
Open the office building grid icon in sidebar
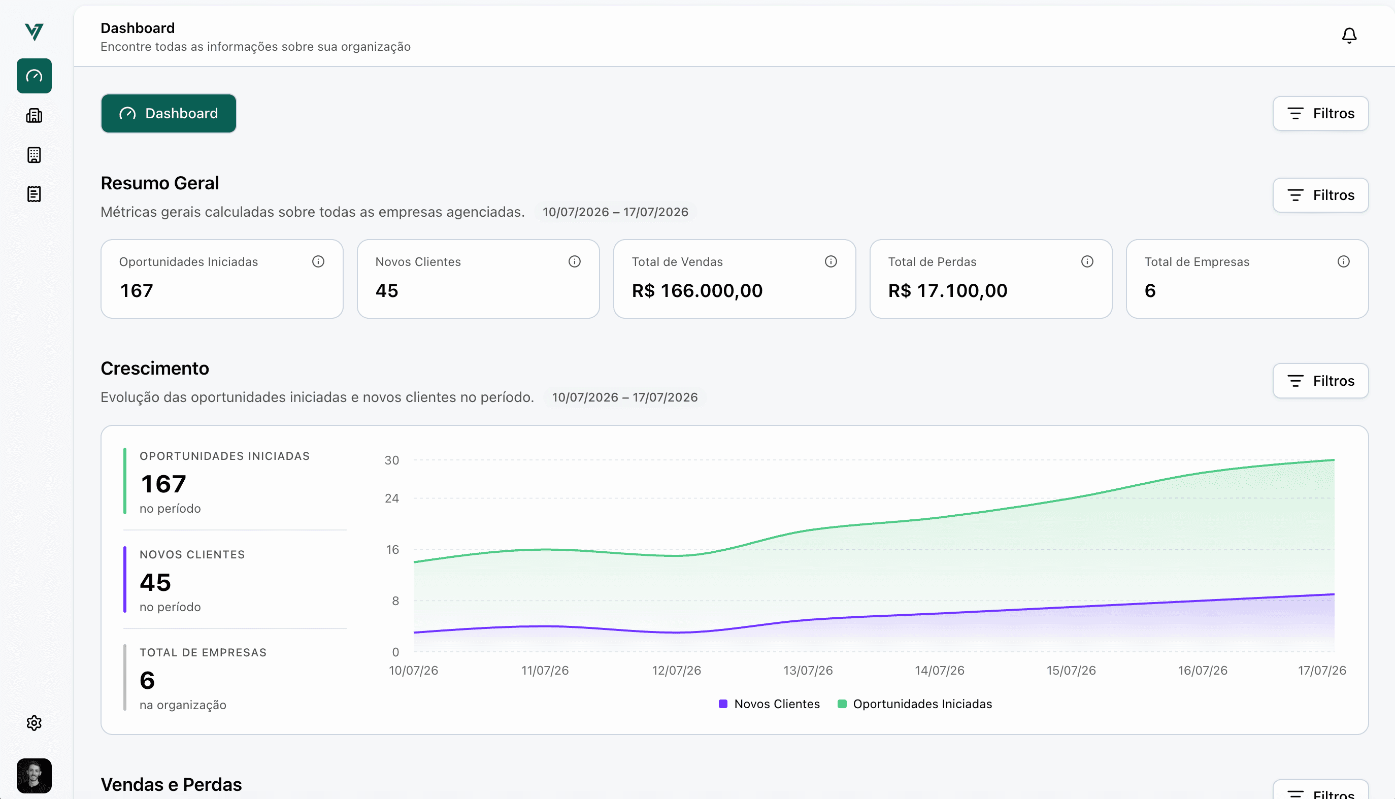pos(34,155)
